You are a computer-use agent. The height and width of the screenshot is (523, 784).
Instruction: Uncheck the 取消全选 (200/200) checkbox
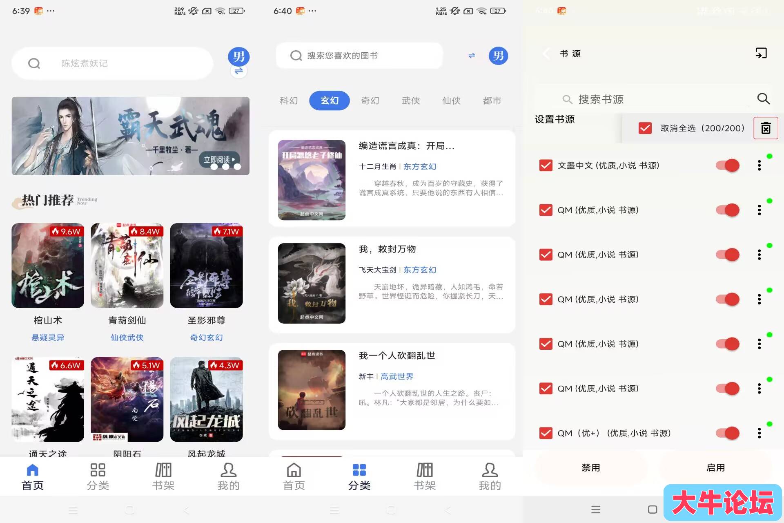tap(645, 128)
